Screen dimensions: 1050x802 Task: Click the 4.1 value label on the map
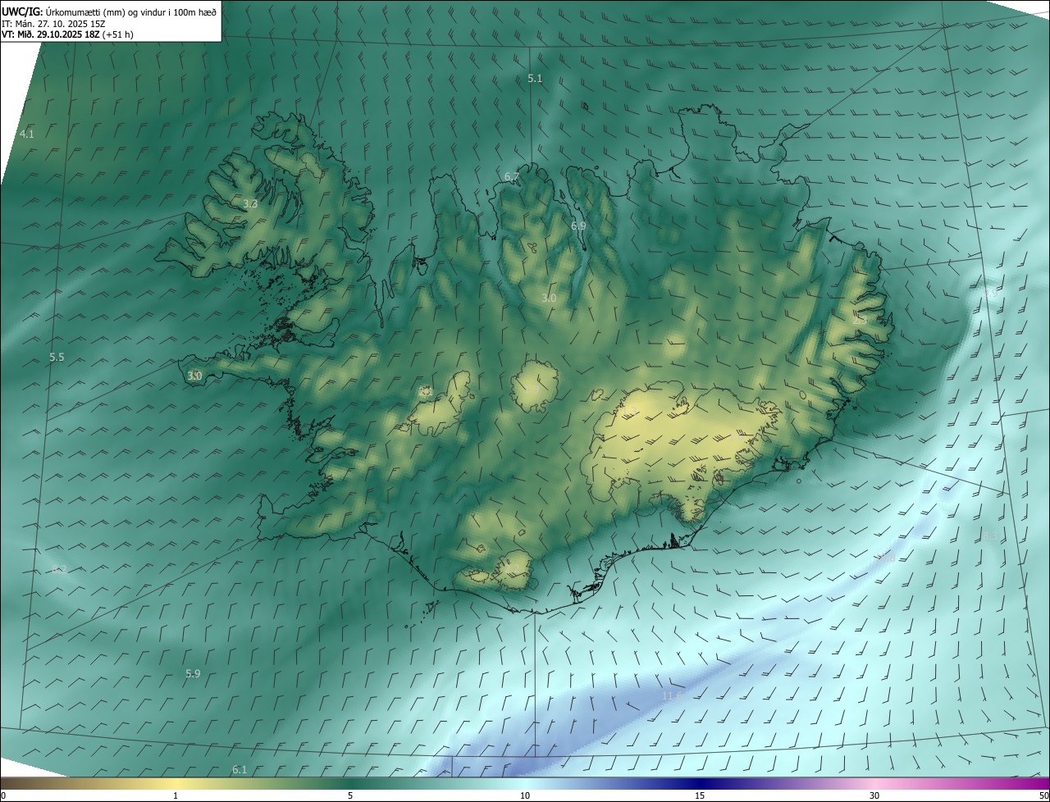pos(27,134)
